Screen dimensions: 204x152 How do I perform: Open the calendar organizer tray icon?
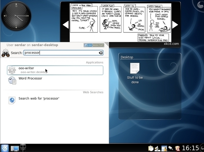(x=164, y=148)
